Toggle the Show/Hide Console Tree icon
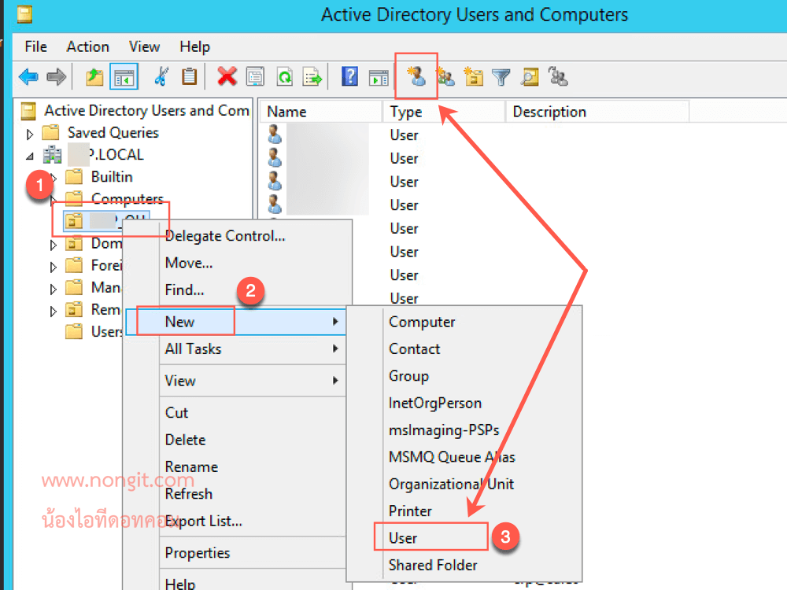This screenshot has width=787, height=590. point(124,76)
